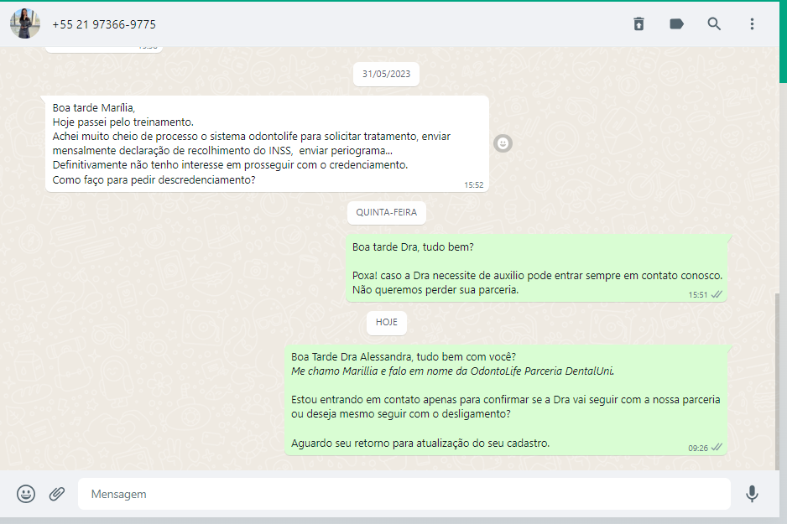Record a voice message with the microphone

pyautogui.click(x=752, y=494)
